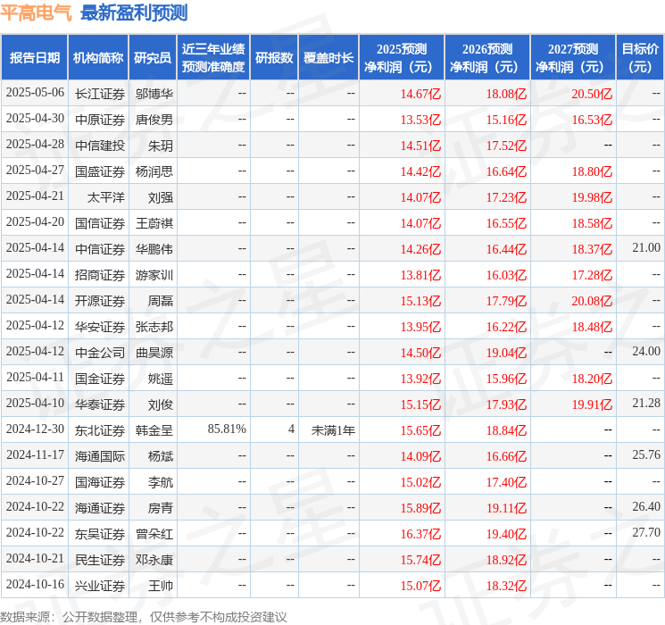
Task: Select analyst 张志邦
Action: 154,327
